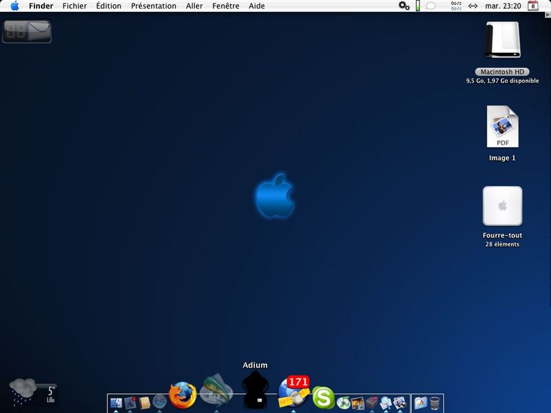Screen dimensions: 551x413
Task: Open the Fenêtre menu
Action: pos(226,6)
